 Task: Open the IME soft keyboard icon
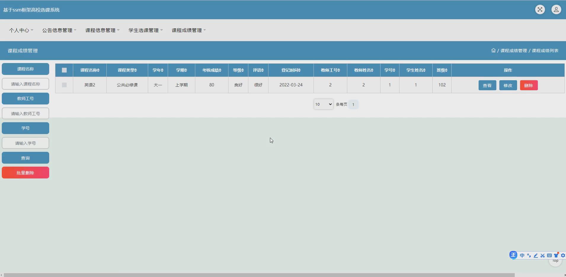[549, 255]
